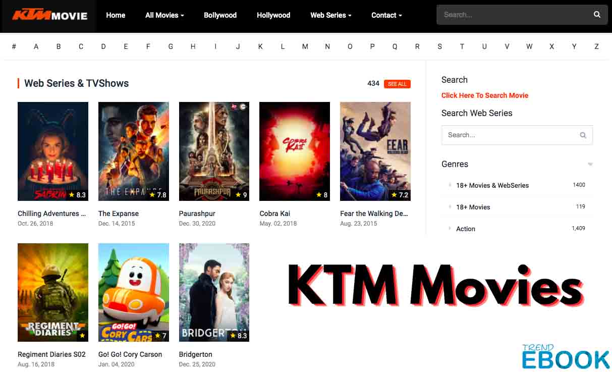Open the Paurashpur poster
This screenshot has height=373, width=612.
(214, 151)
